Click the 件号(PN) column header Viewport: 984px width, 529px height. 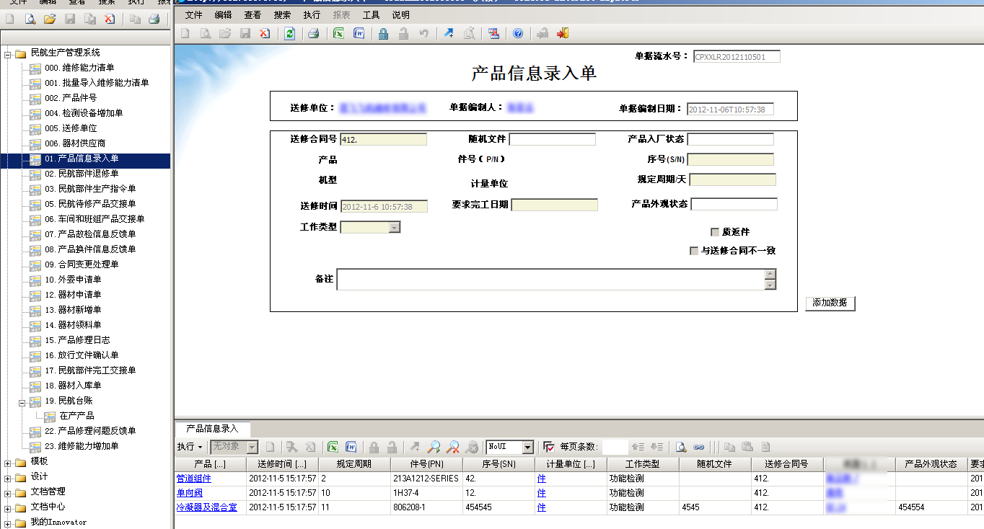(426, 464)
